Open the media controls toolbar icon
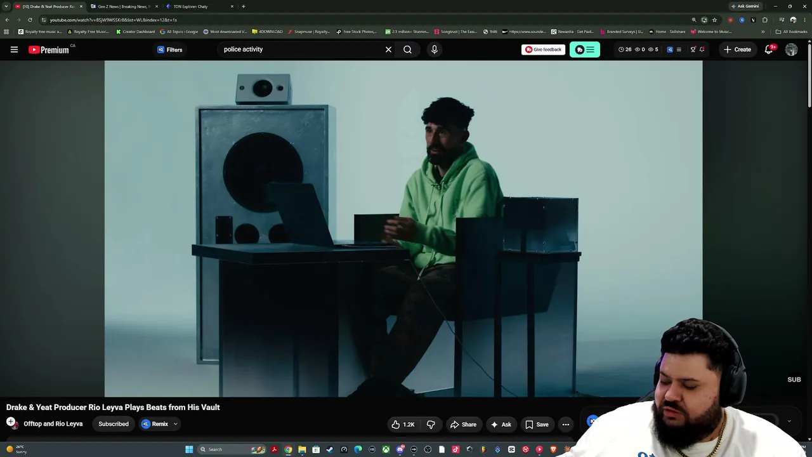Viewport: 812px width, 457px height. pos(782,20)
